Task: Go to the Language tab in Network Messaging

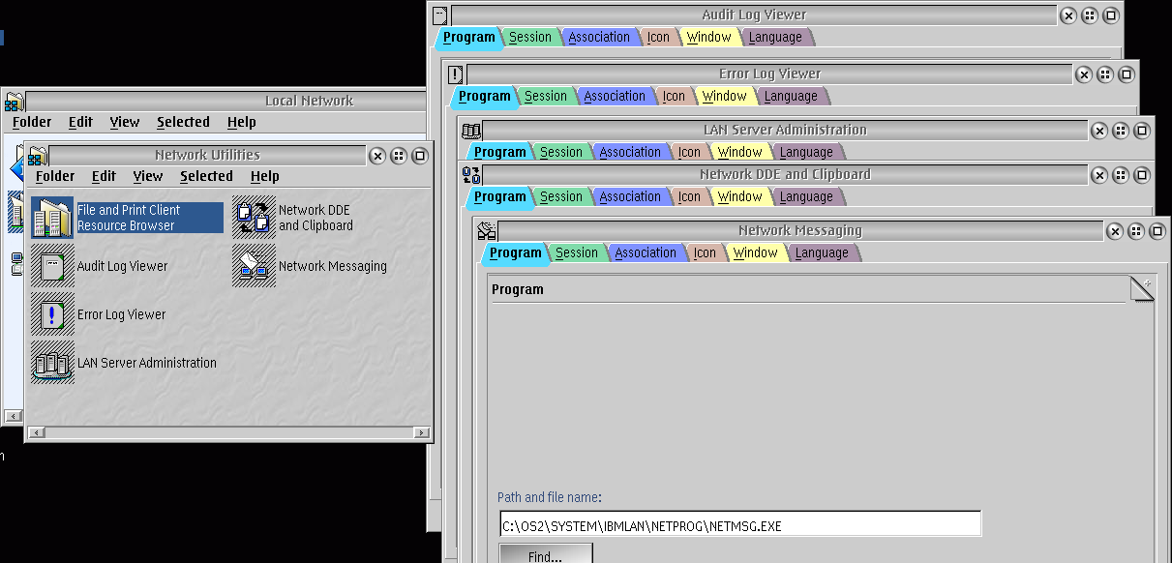Action: click(x=821, y=253)
